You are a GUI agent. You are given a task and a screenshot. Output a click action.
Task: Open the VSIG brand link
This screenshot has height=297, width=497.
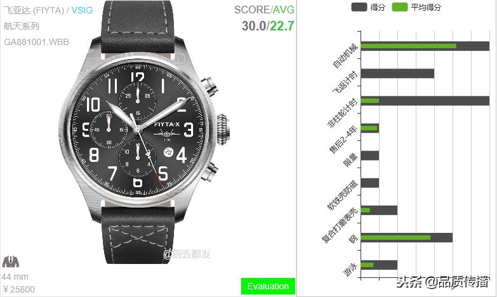click(82, 10)
